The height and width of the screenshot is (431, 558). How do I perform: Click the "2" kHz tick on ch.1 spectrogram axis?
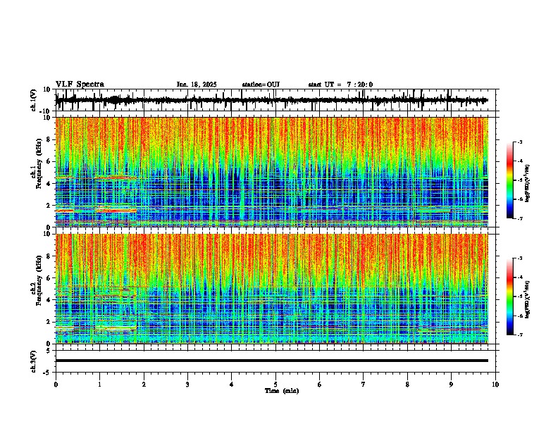pyautogui.click(x=49, y=206)
